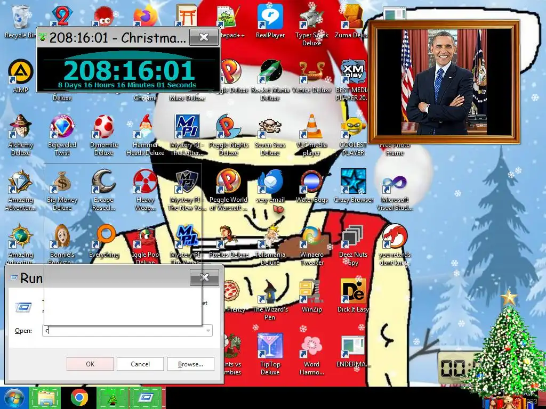Open Zuma Deluxe desktop shortcut

(x=353, y=21)
